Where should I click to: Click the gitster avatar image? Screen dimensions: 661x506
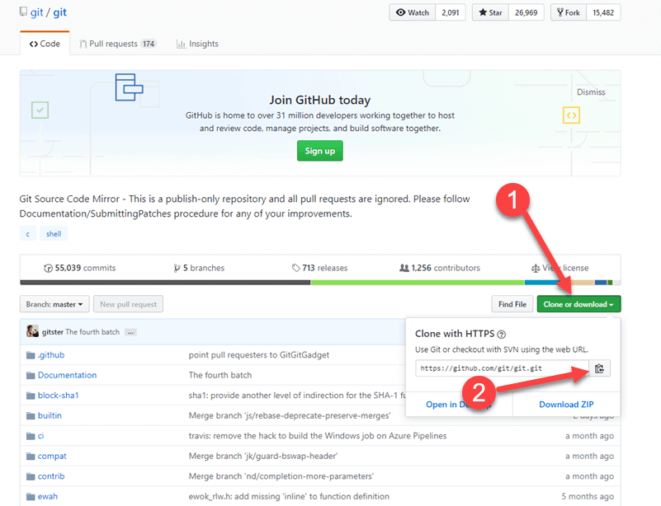tap(32, 331)
